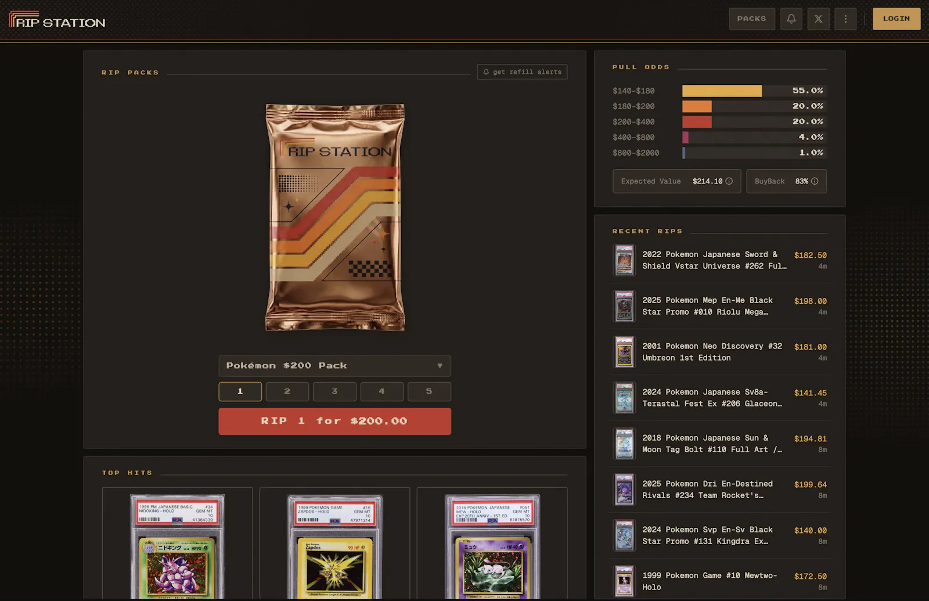Select quantity 1 packs
The height and width of the screenshot is (601, 929).
[x=240, y=391]
